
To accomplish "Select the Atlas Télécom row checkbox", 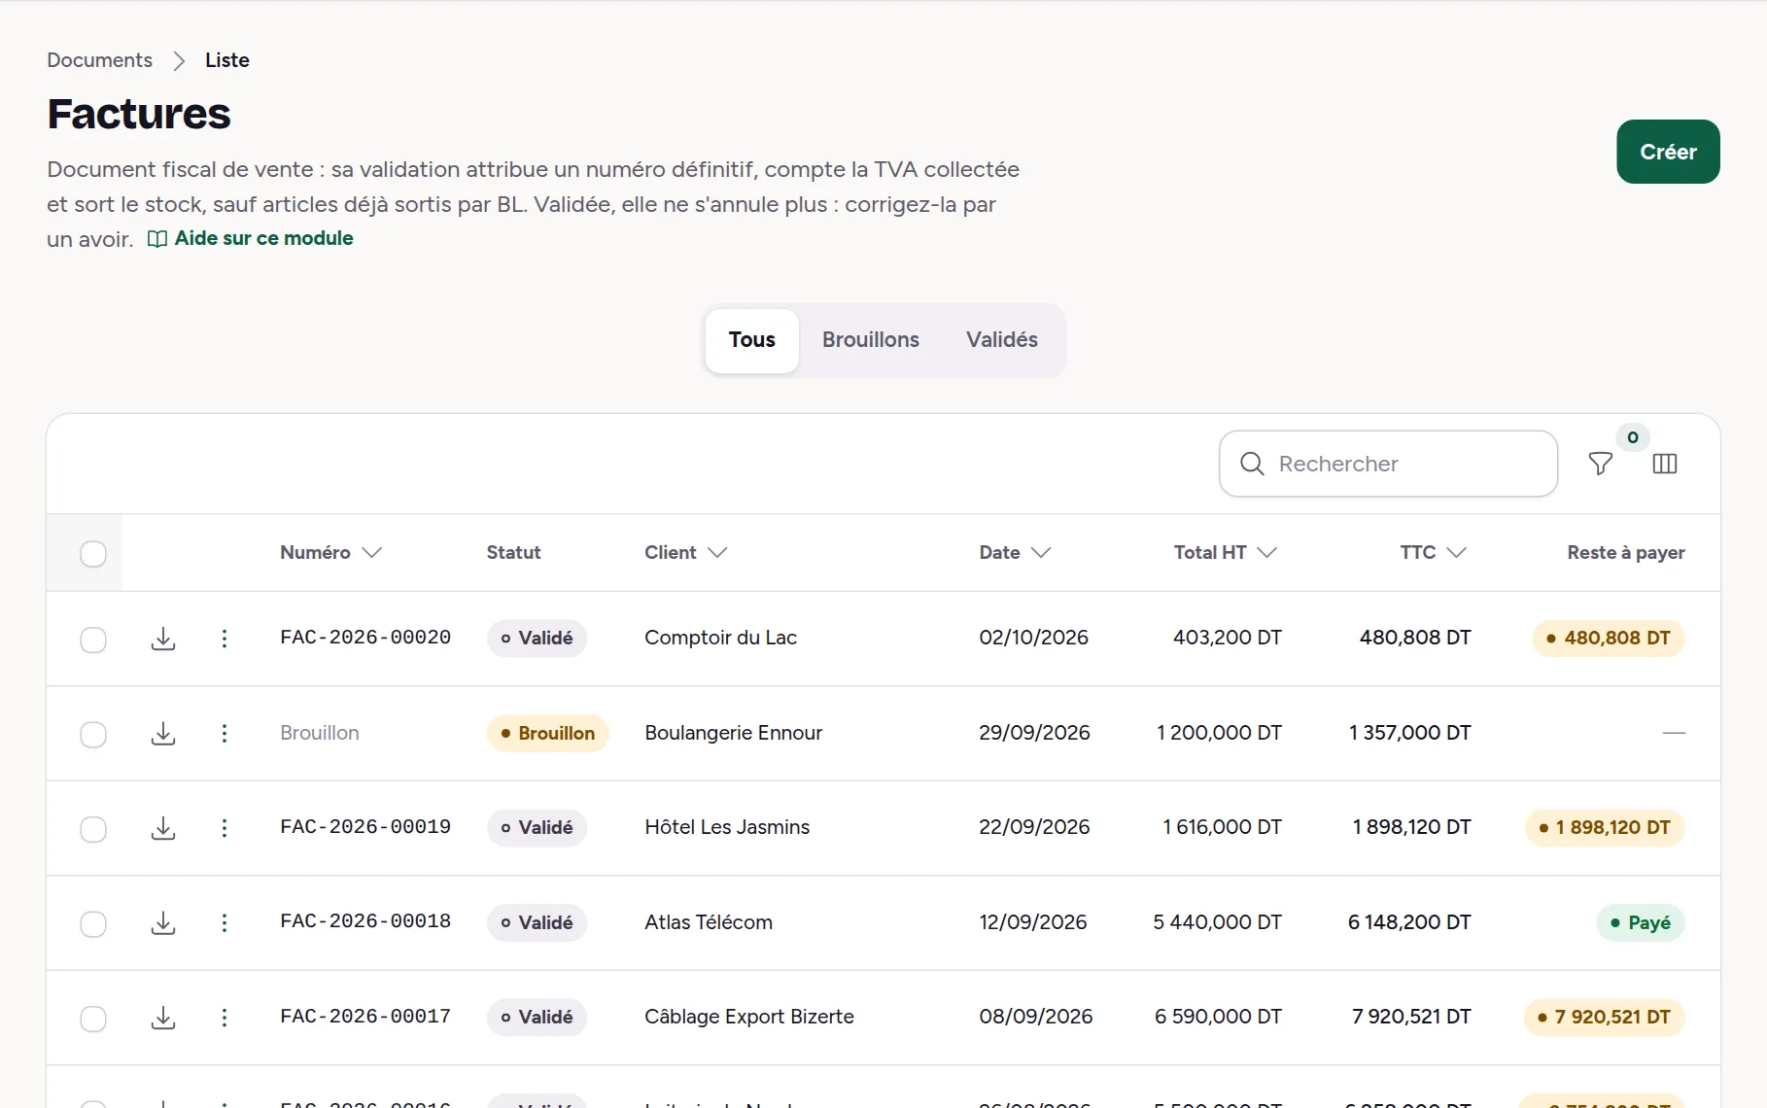I will [x=93, y=923].
